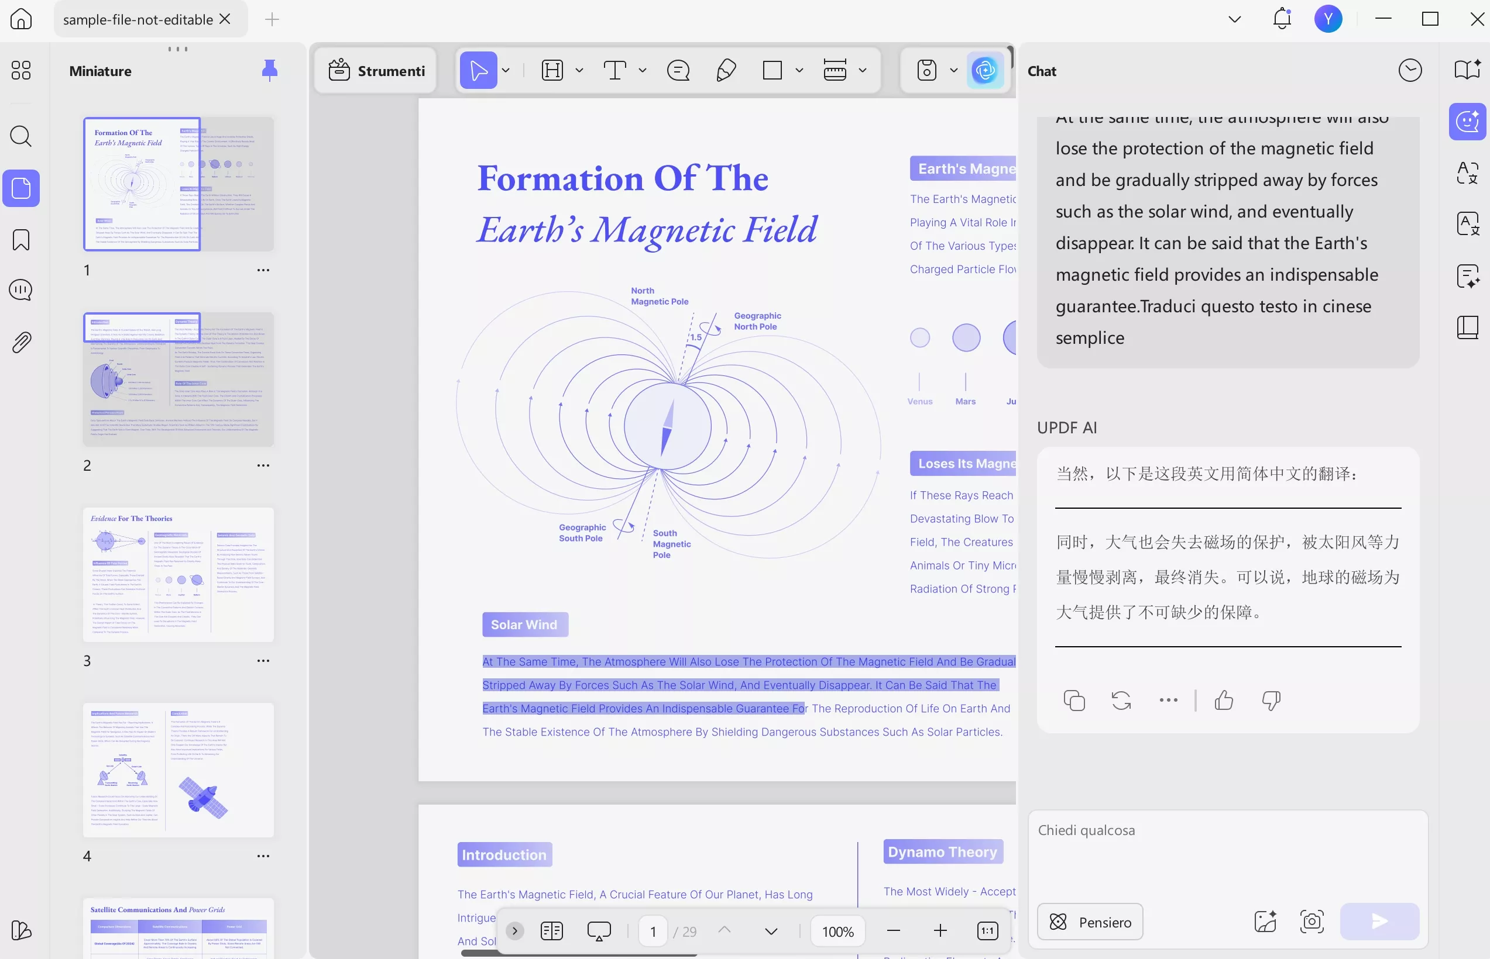Screen dimensions: 1490x959
Task: Select the text box tool
Action: click(615, 70)
